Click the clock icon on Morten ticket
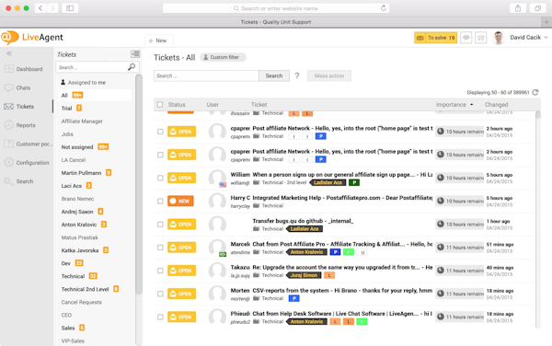 (441, 294)
